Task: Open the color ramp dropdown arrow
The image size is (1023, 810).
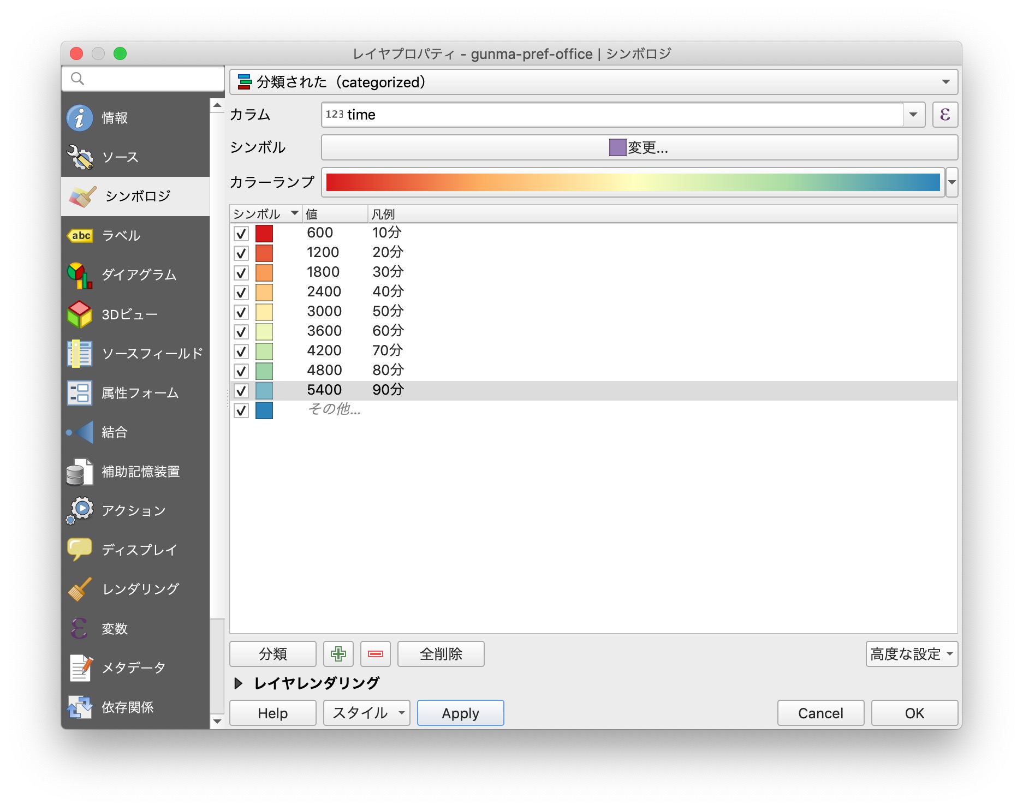Action: coord(952,183)
